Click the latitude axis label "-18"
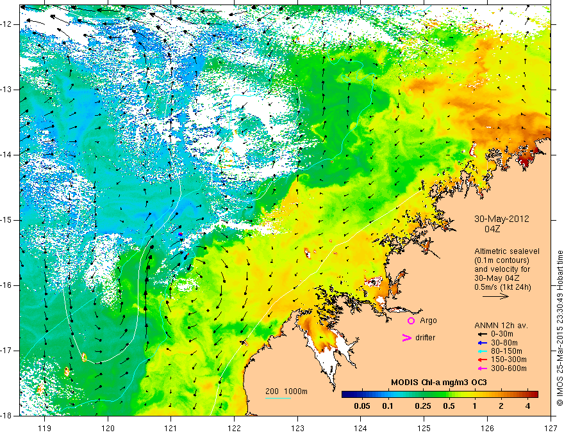This screenshot has height=435, width=564. tap(7, 416)
